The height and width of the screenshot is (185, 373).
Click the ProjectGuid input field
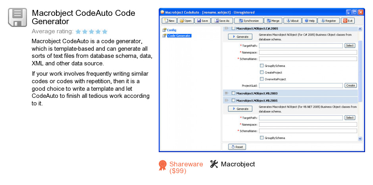pos(301,86)
